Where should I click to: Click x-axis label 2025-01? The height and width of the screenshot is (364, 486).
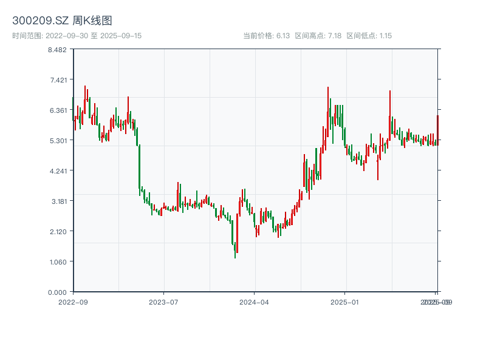[x=344, y=302]
